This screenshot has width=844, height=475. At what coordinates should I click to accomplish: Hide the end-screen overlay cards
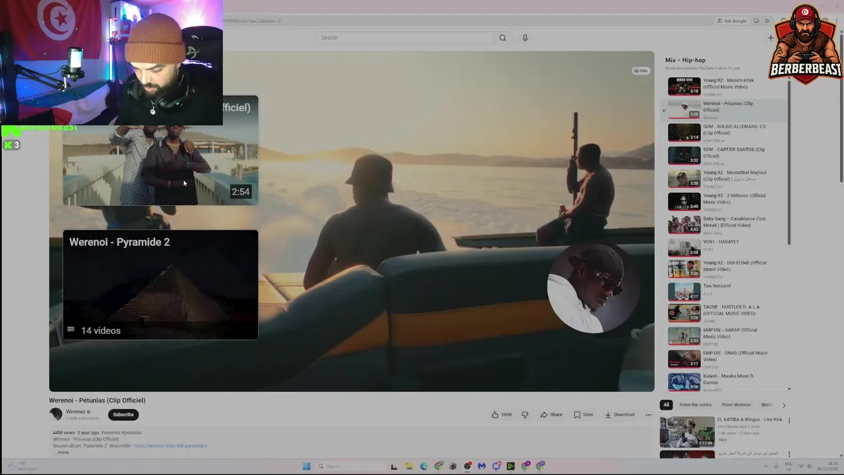coord(641,71)
